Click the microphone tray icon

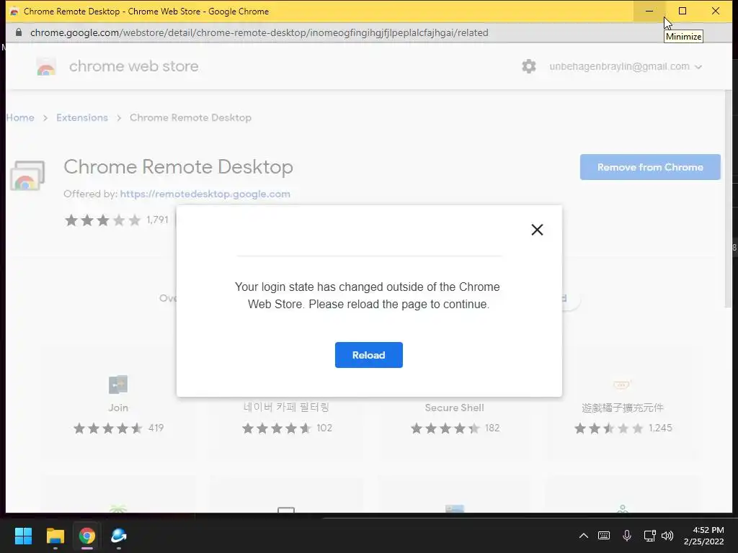[x=627, y=536]
